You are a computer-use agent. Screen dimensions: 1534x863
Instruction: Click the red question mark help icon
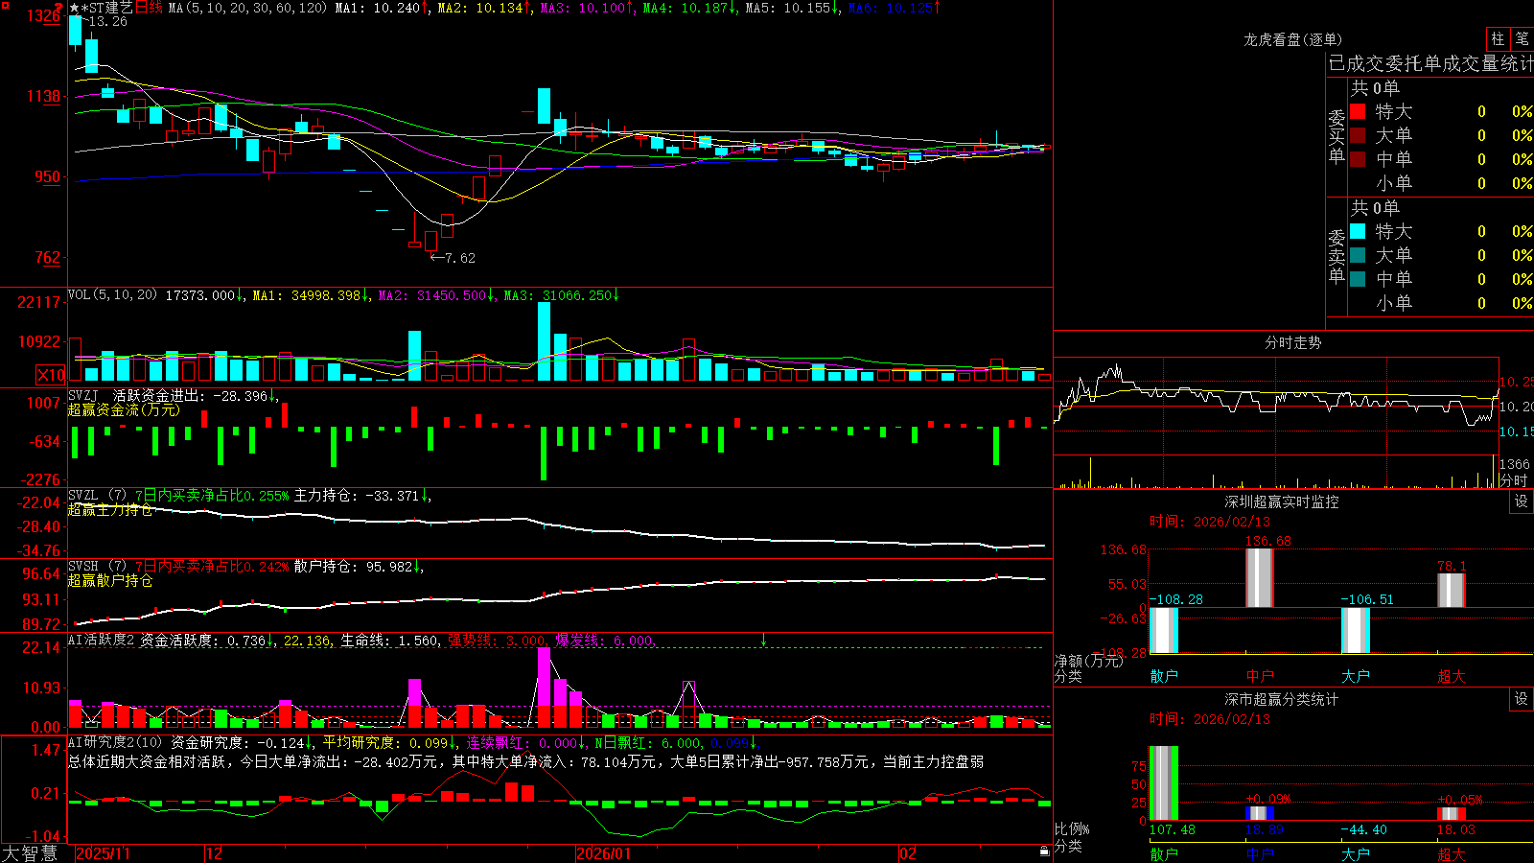coord(59,8)
